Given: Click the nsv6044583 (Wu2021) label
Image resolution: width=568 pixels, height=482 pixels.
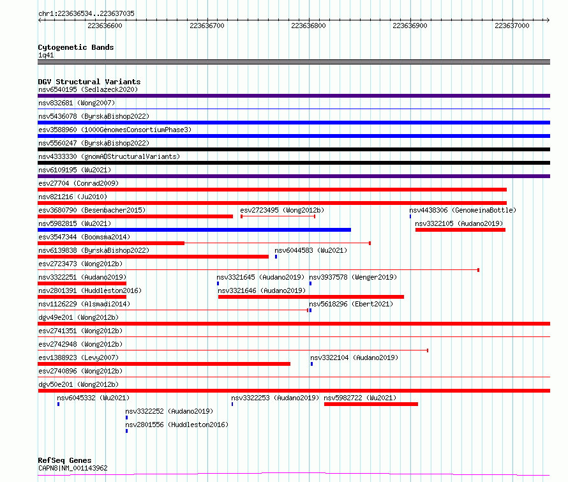Looking at the screenshot, I should (x=311, y=250).
